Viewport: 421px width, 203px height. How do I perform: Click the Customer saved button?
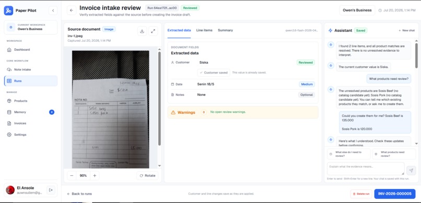tap(214, 73)
